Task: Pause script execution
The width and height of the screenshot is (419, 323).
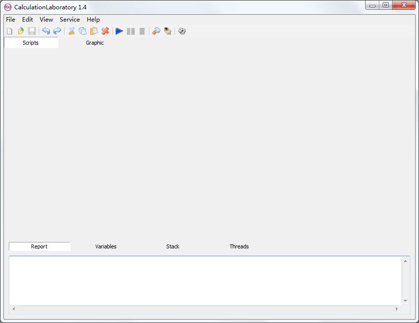Action: point(131,31)
